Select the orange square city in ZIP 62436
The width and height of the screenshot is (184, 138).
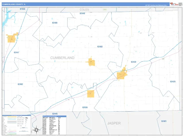91,94
